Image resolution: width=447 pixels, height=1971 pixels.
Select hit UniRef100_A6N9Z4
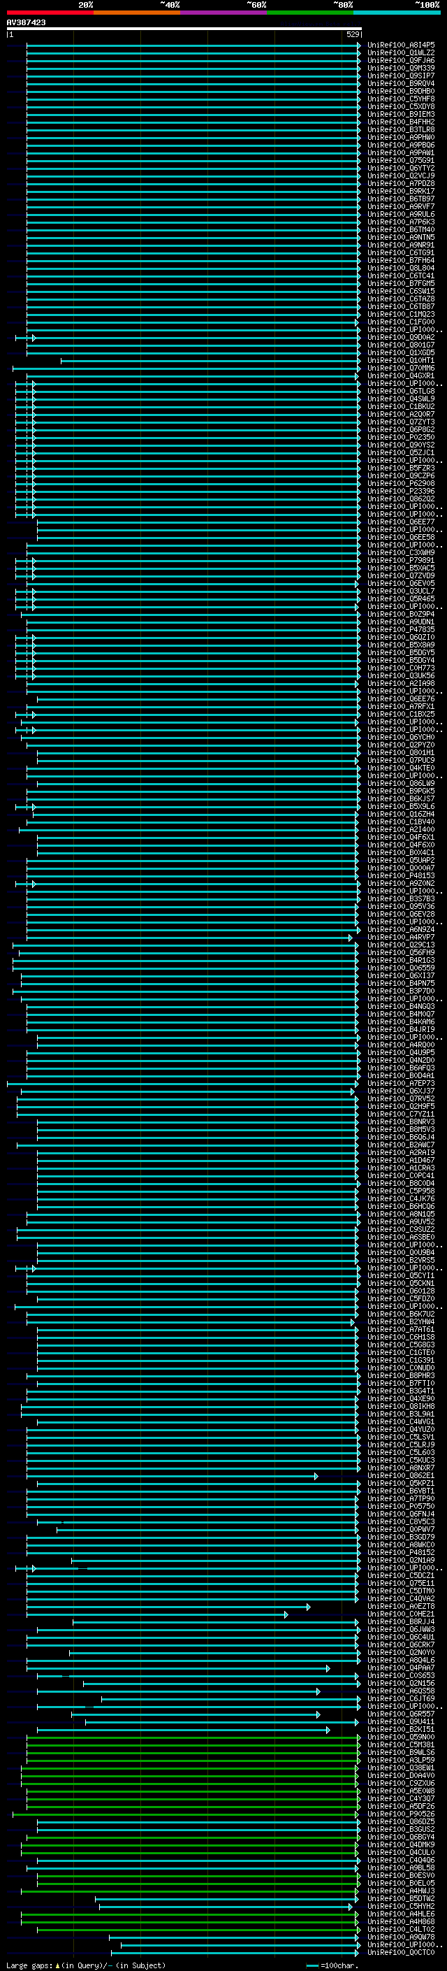click(400, 930)
